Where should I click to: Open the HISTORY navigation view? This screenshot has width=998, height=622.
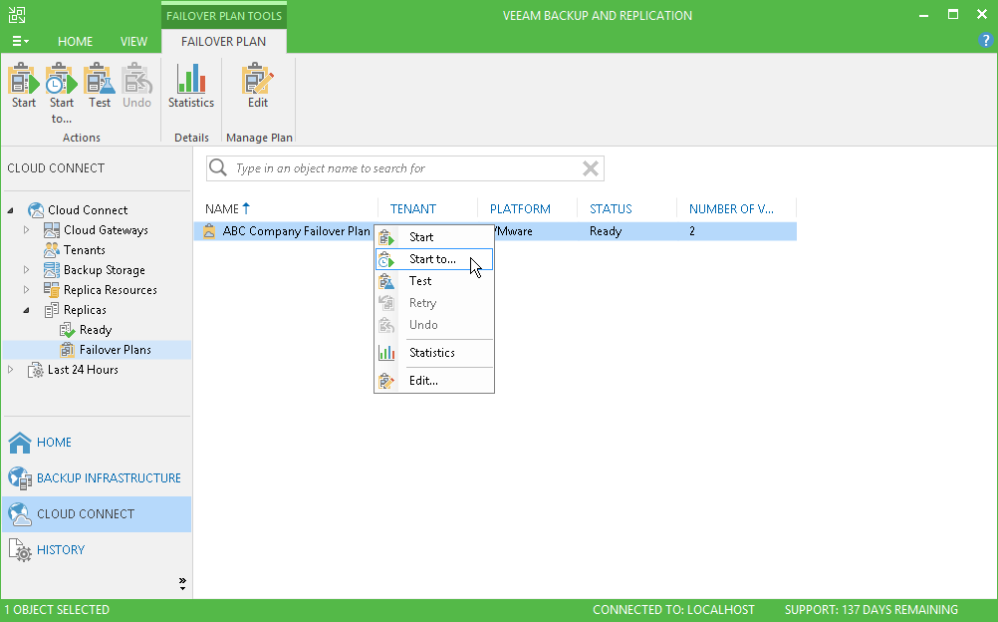pyautogui.click(x=96, y=550)
